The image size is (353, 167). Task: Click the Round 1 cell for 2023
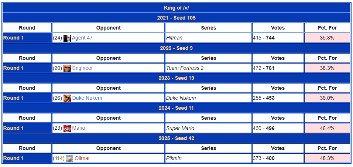pos(27,98)
